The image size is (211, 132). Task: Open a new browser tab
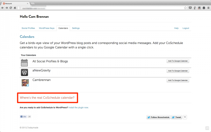point(32,4)
